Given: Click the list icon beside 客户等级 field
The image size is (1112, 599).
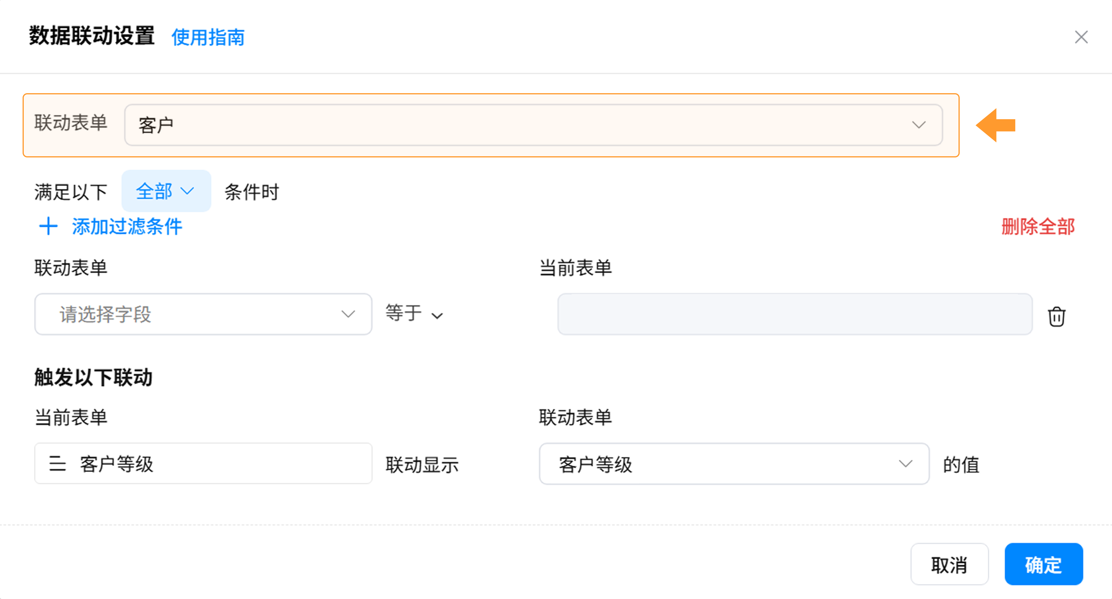Looking at the screenshot, I should coord(57,464).
